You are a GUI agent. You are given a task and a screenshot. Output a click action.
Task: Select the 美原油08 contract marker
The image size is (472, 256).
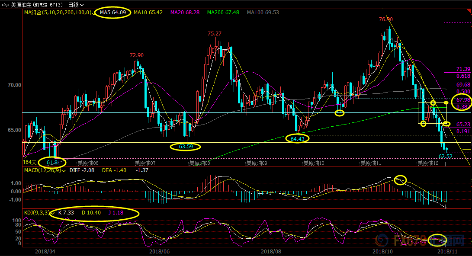[x=200, y=163]
